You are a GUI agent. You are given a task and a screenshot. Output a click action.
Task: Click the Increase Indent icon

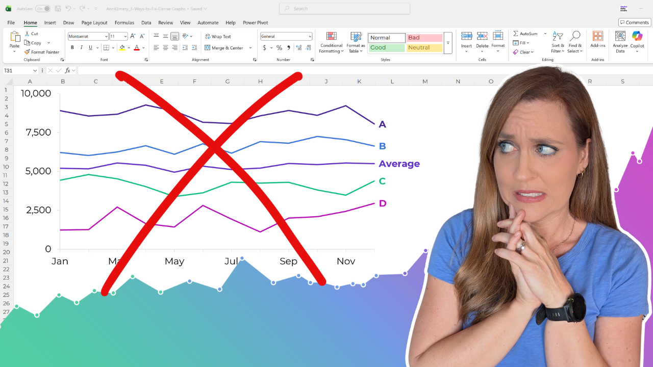click(194, 48)
